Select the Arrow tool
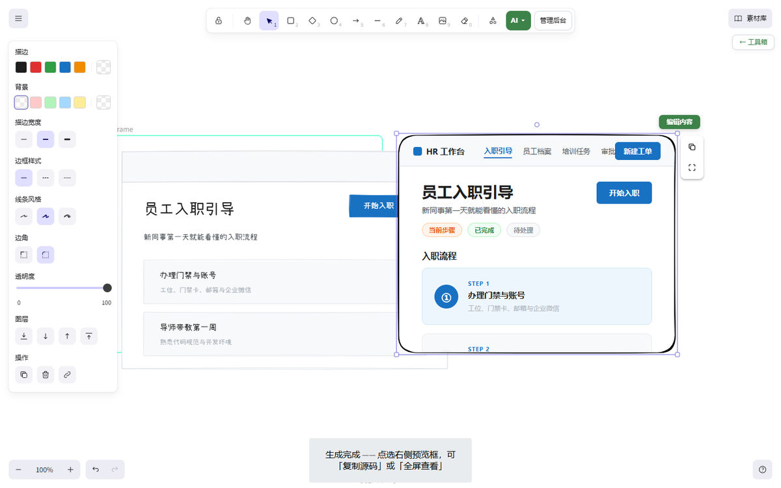Image resolution: width=781 pixels, height=488 pixels. 356,21
